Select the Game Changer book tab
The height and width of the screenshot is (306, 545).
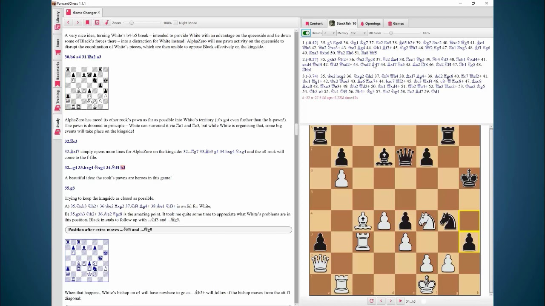[x=84, y=13]
